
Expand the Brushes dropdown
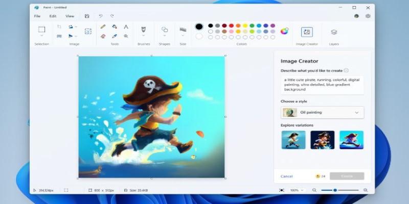pyautogui.click(x=143, y=36)
